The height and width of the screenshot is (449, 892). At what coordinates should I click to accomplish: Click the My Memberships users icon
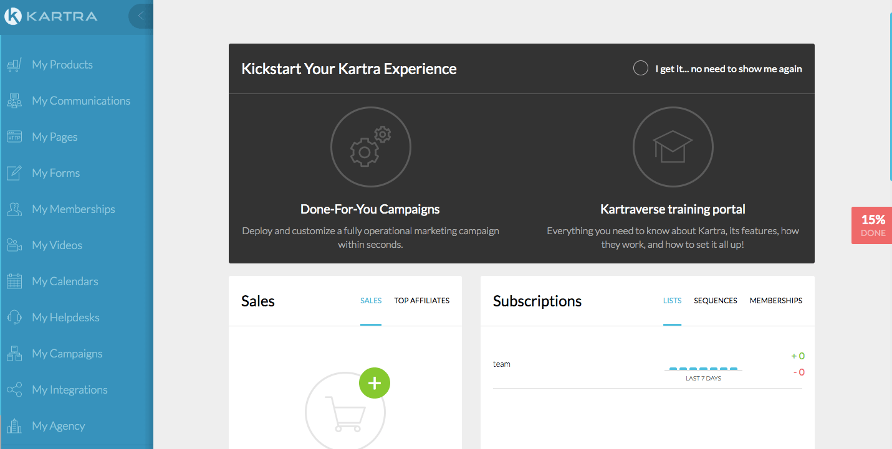tap(14, 209)
